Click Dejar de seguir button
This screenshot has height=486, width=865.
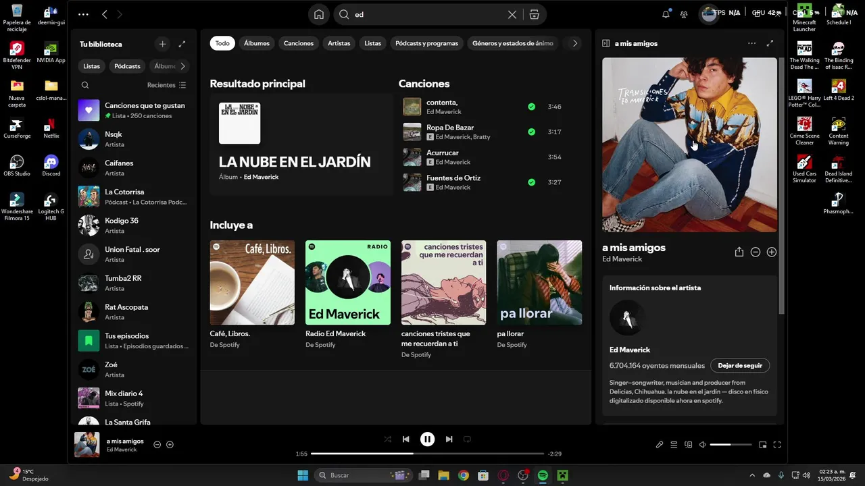point(740,365)
